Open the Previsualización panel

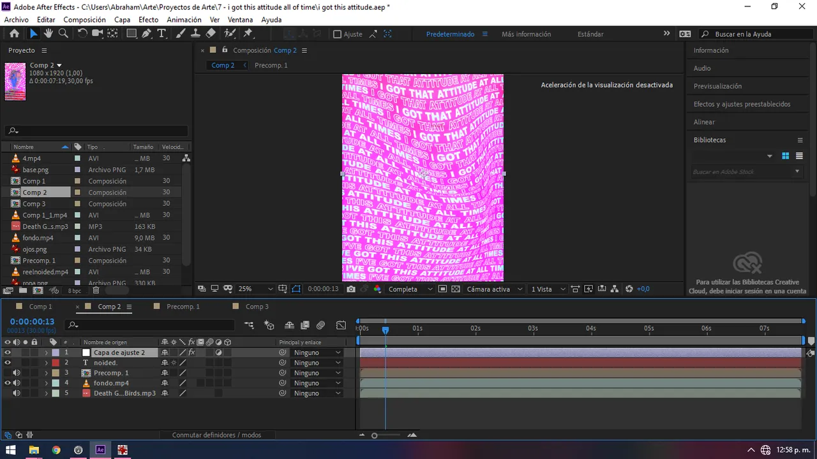pyautogui.click(x=717, y=86)
